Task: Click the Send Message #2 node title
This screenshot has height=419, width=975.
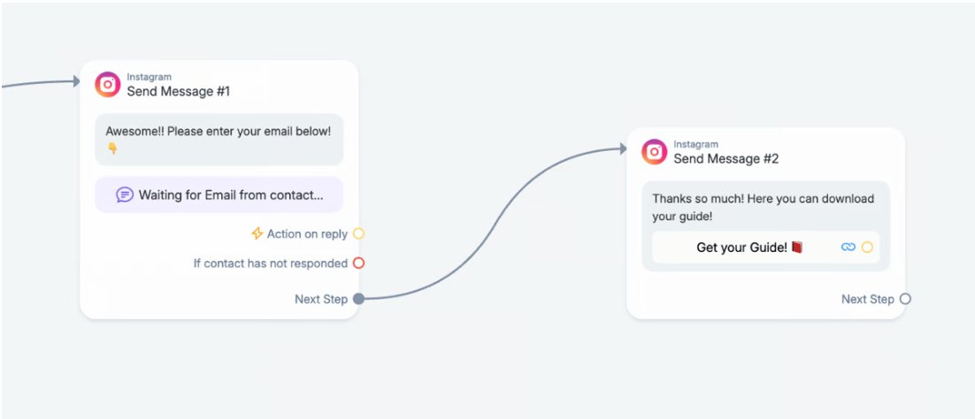Action: [725, 158]
